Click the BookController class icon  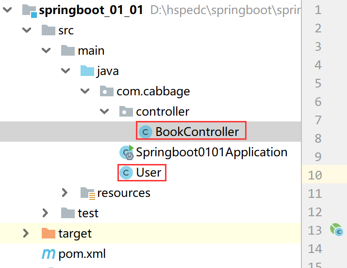pyautogui.click(x=145, y=132)
